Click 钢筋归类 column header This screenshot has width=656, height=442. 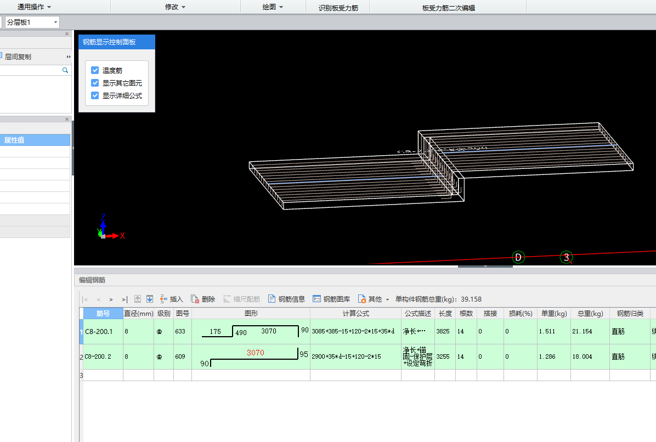coord(630,313)
